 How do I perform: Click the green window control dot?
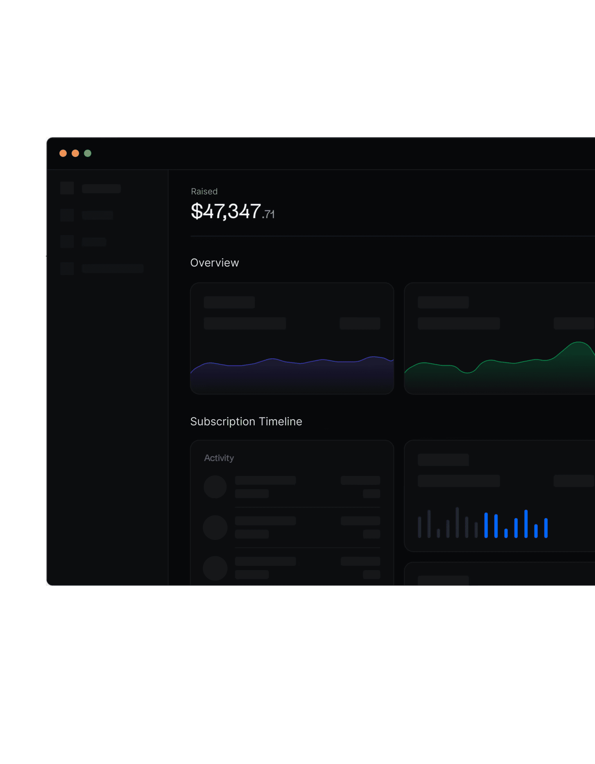tap(88, 153)
